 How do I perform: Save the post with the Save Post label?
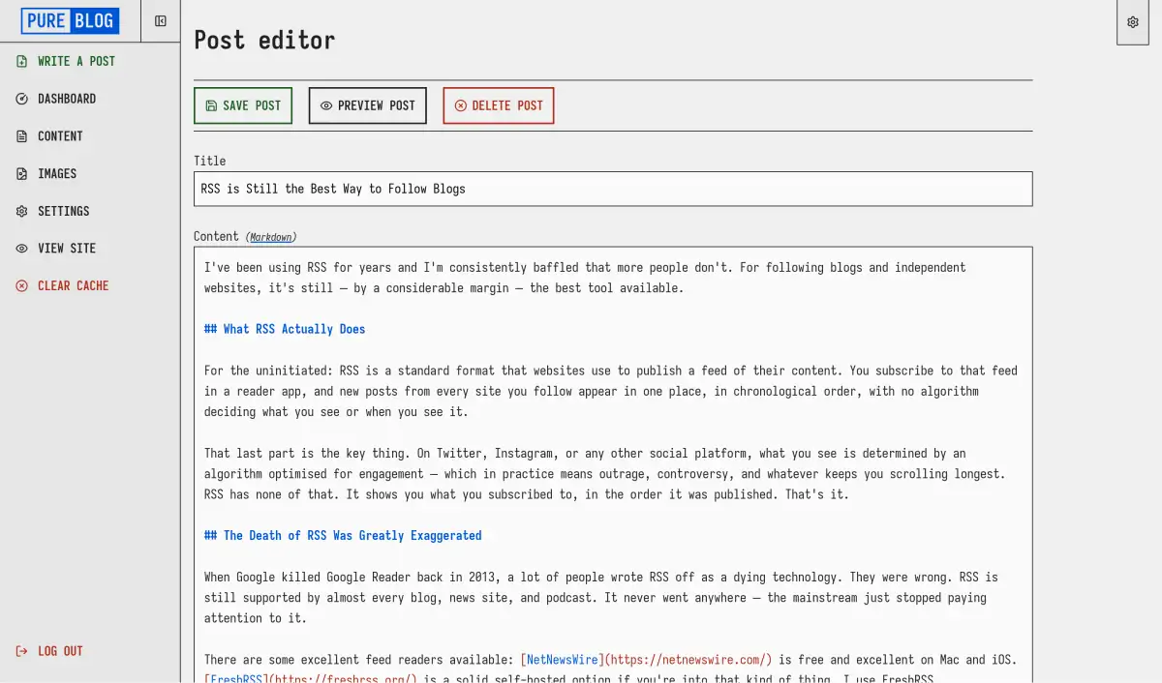tap(252, 105)
